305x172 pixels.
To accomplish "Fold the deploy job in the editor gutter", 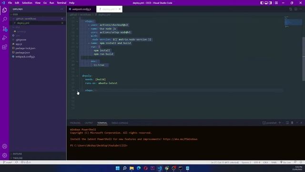I will tap(77, 75).
